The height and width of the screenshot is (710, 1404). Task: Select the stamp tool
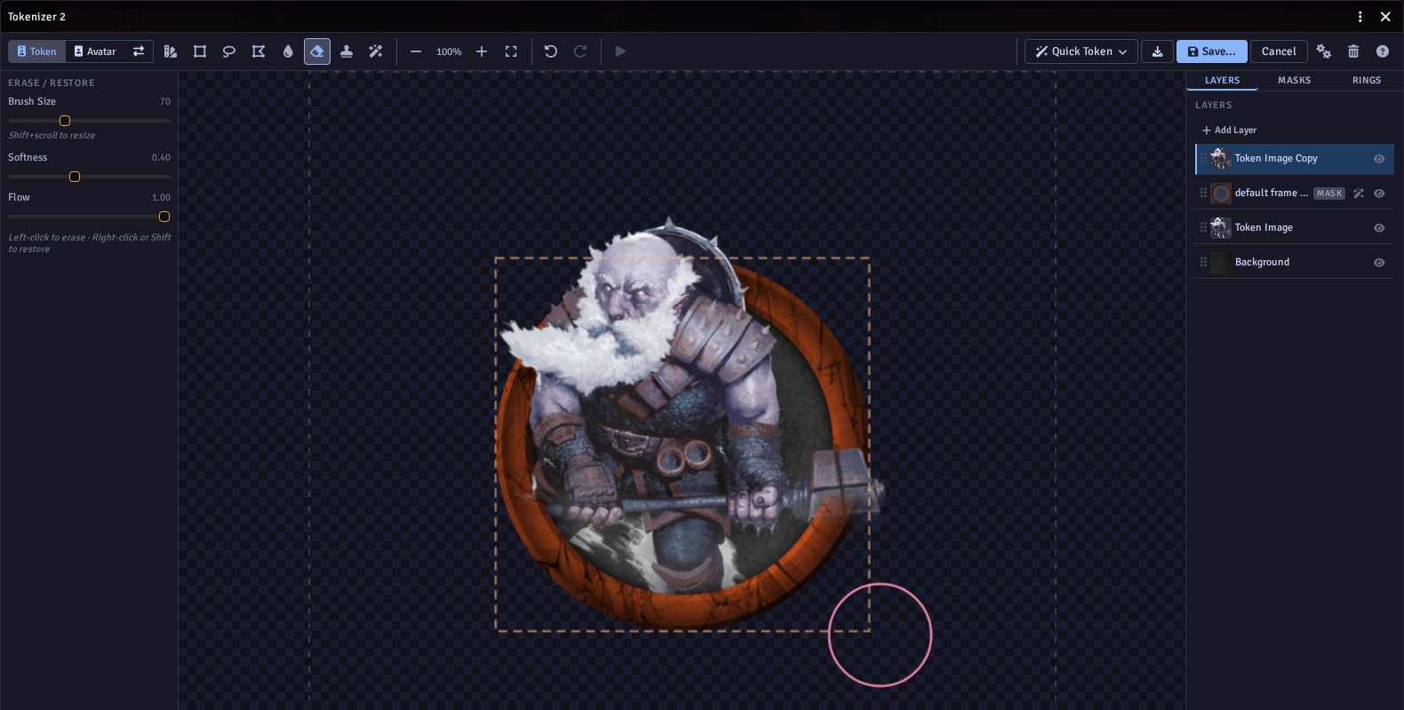point(347,51)
